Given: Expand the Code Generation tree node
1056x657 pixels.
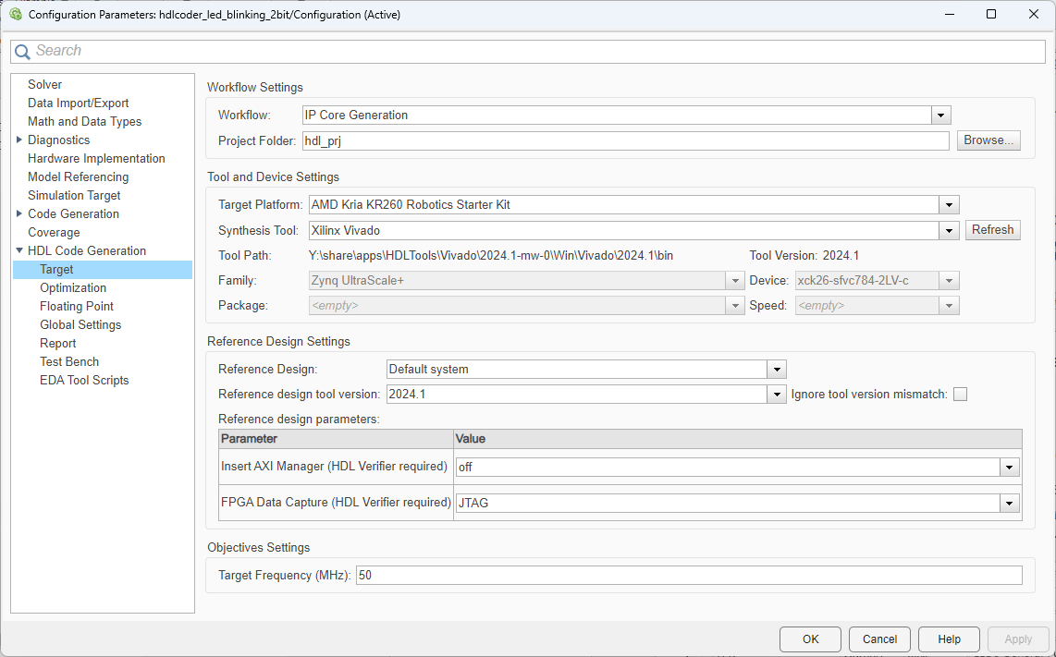Looking at the screenshot, I should point(19,214).
